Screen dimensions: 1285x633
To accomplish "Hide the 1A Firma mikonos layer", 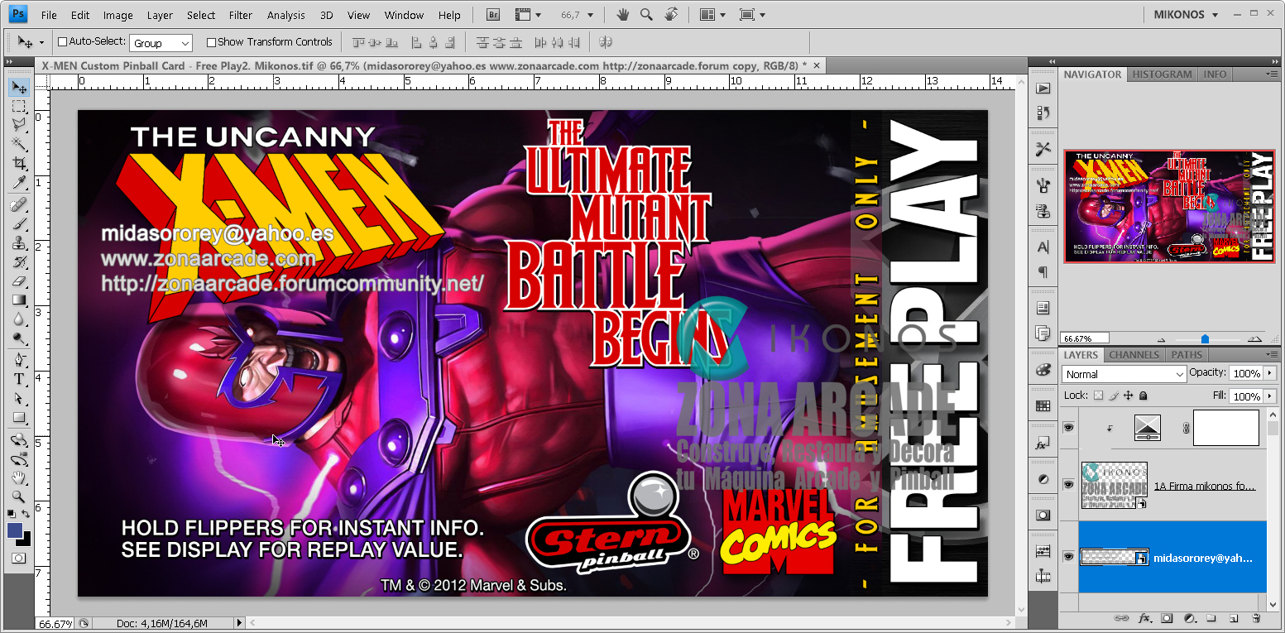I will point(1068,485).
